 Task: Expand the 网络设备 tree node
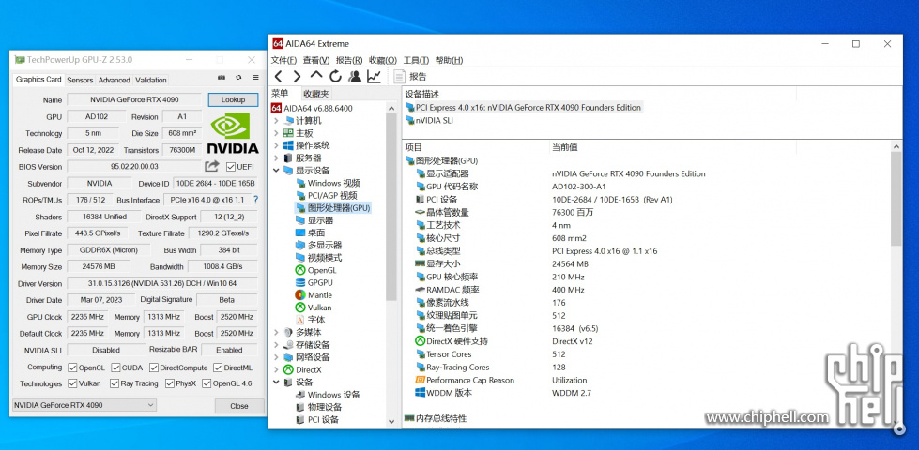276,357
